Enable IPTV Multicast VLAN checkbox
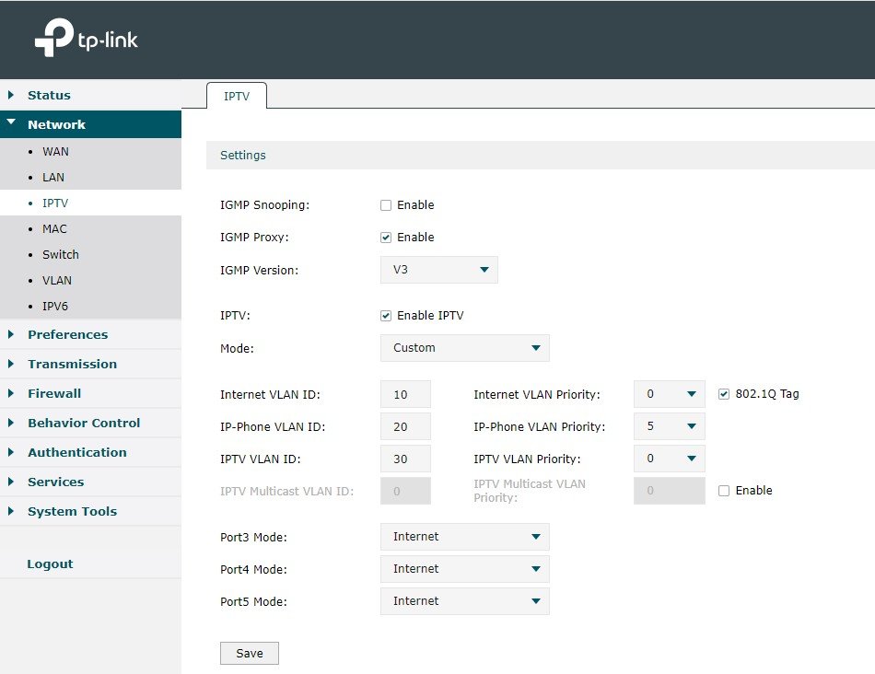The image size is (875, 674). coord(724,491)
